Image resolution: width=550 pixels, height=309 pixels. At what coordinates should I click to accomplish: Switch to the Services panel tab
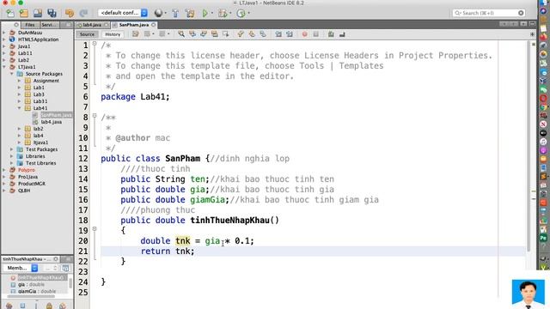(49, 25)
